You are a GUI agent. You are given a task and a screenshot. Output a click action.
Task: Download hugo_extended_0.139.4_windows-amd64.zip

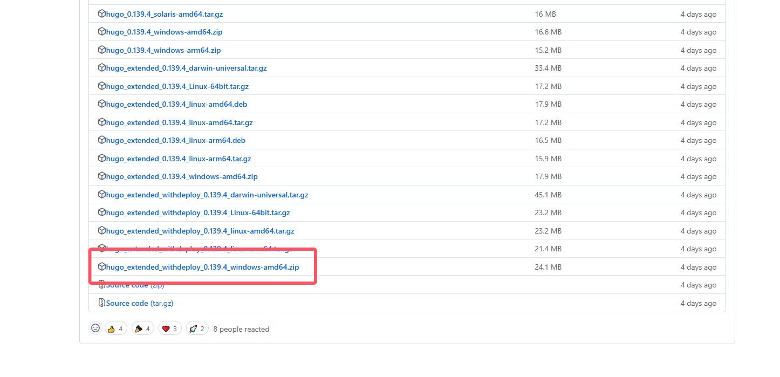(x=182, y=176)
